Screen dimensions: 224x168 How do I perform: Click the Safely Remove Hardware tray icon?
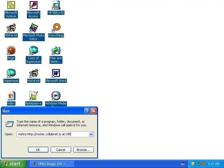(x=198, y=164)
